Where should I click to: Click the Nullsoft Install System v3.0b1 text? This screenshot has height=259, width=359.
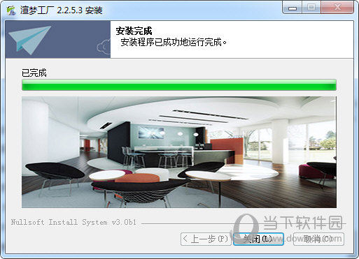(x=73, y=222)
